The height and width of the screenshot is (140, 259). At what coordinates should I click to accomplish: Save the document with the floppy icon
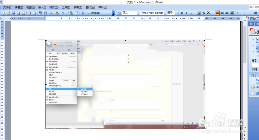(x=14, y=13)
